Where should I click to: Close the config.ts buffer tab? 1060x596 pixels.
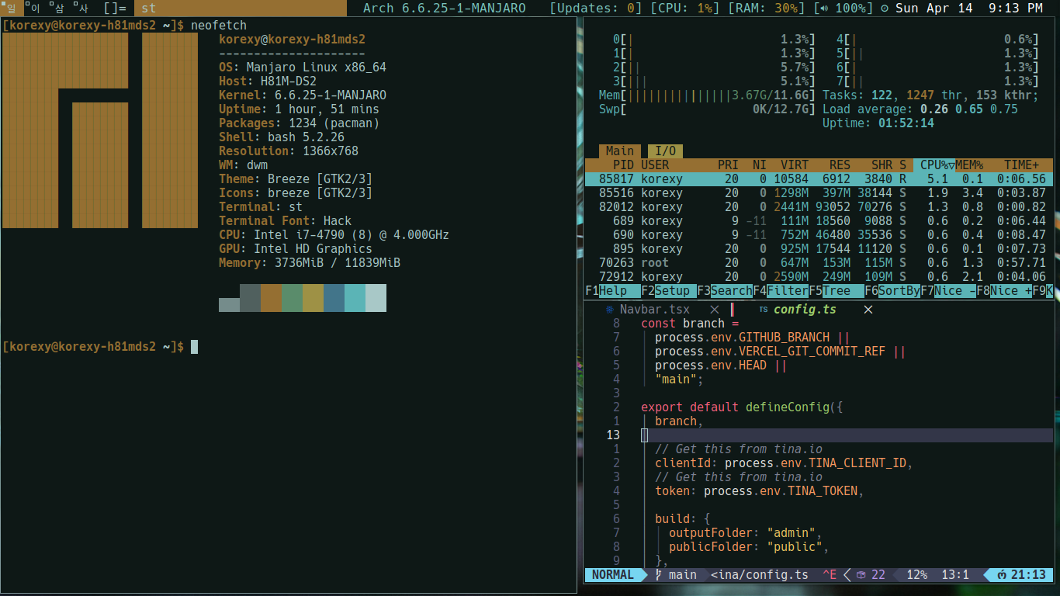click(x=868, y=310)
